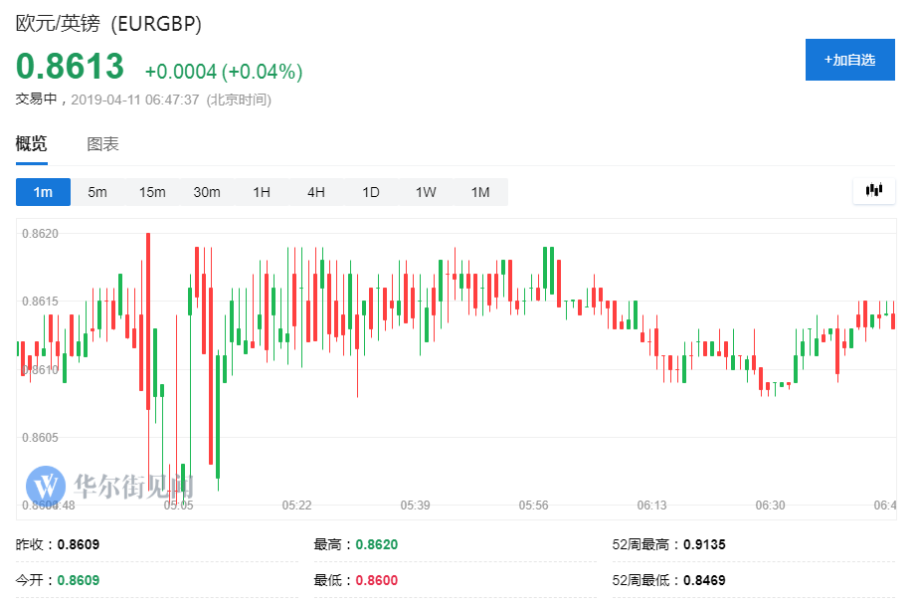Pick the 4H timeframe

point(316,192)
